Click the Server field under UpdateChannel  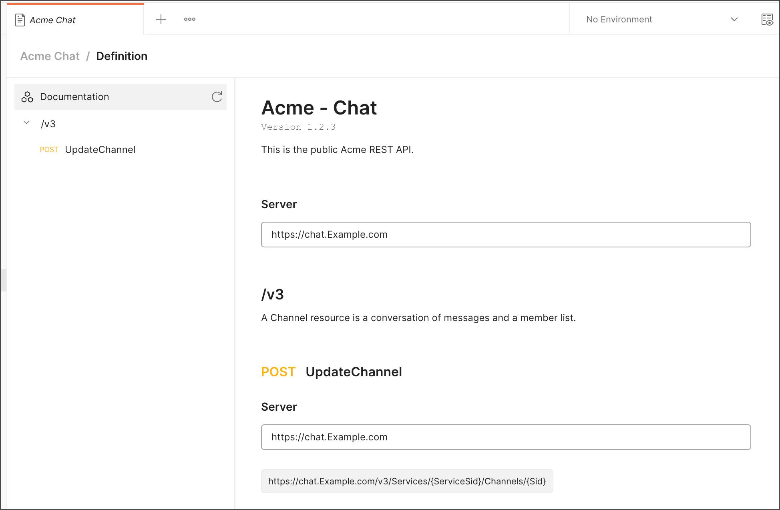506,437
